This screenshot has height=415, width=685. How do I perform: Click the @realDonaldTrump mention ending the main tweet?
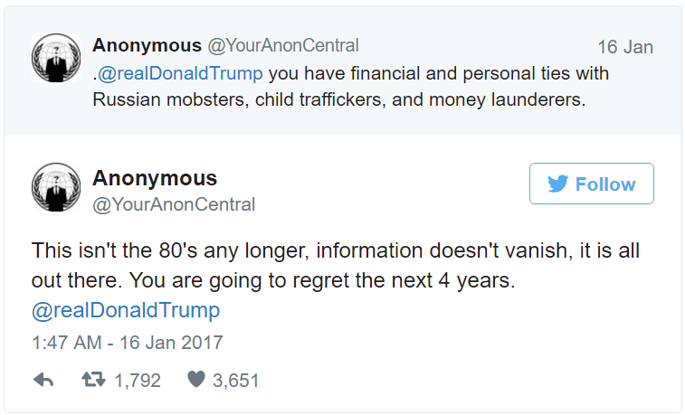click(x=126, y=311)
